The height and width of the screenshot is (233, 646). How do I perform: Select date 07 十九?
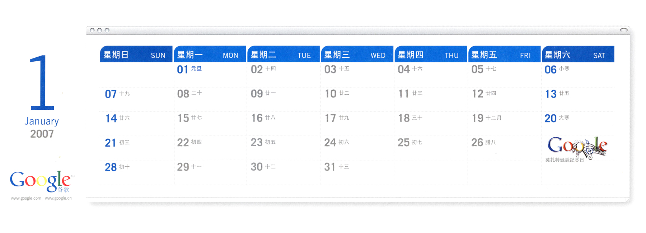click(x=117, y=94)
